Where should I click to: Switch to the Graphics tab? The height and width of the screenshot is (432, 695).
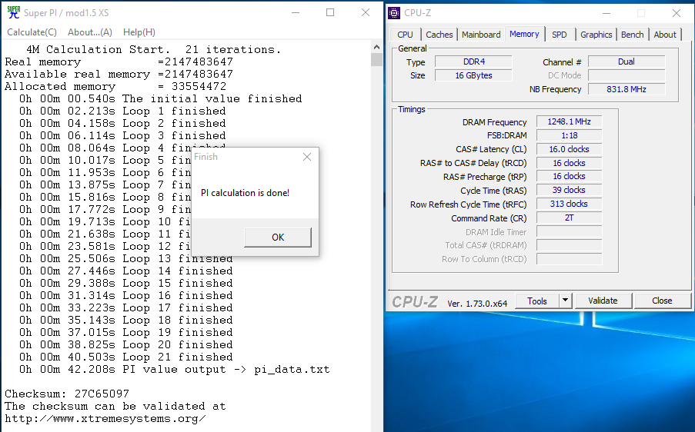596,35
